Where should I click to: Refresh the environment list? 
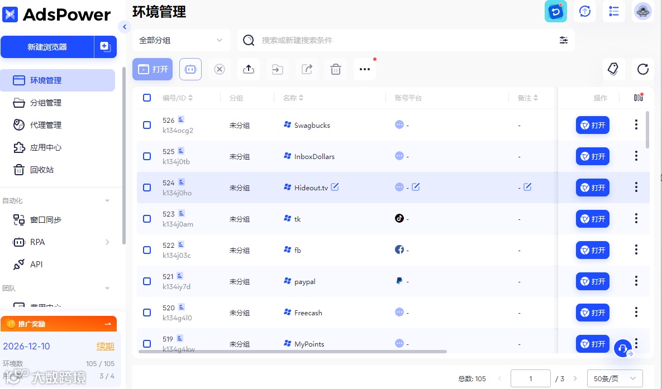(x=642, y=69)
